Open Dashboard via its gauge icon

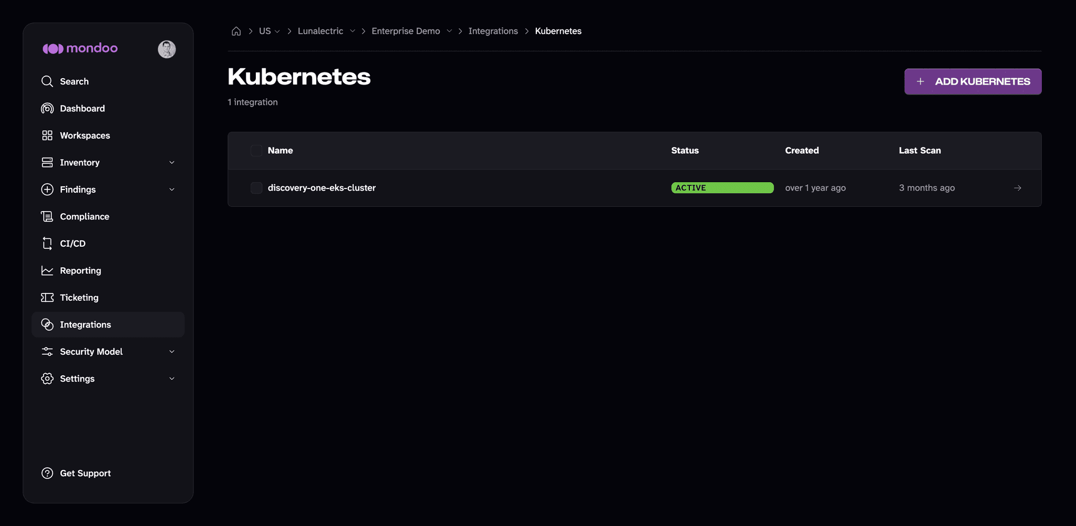point(47,108)
